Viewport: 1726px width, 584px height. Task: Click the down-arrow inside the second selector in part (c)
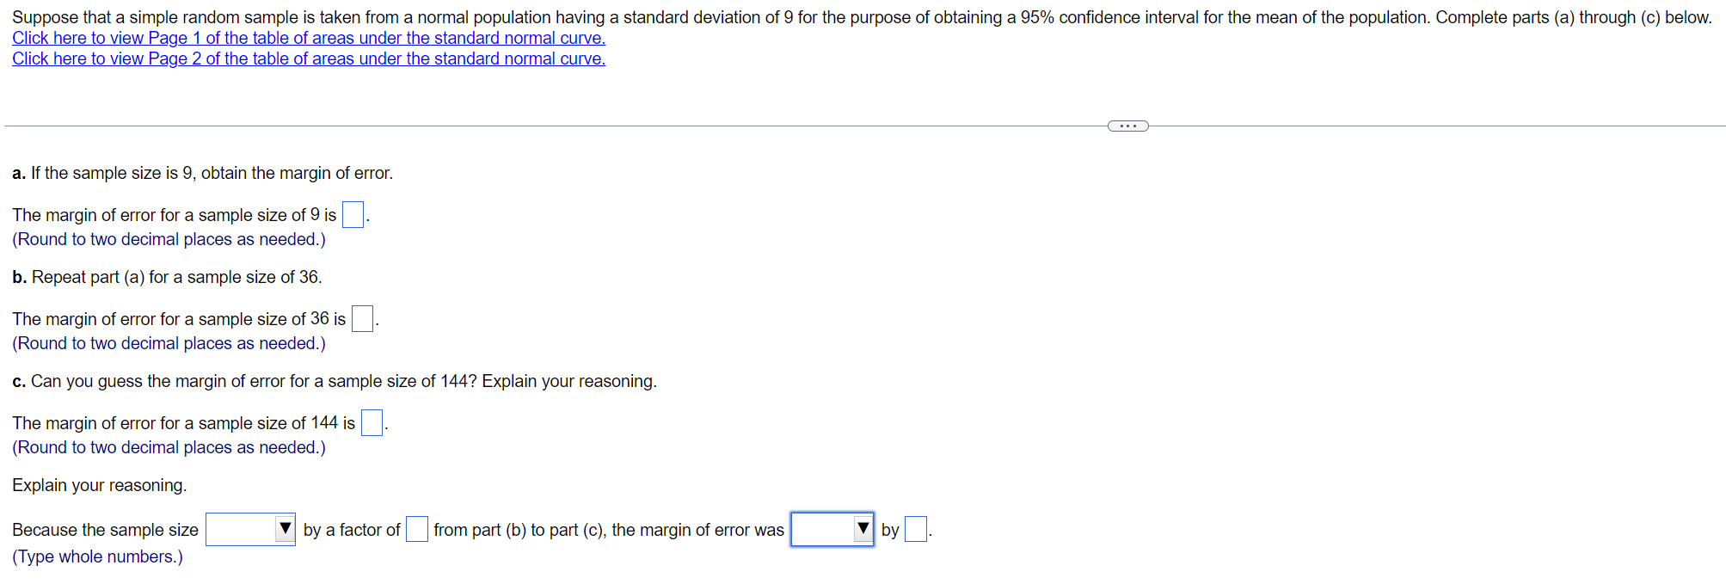(863, 530)
